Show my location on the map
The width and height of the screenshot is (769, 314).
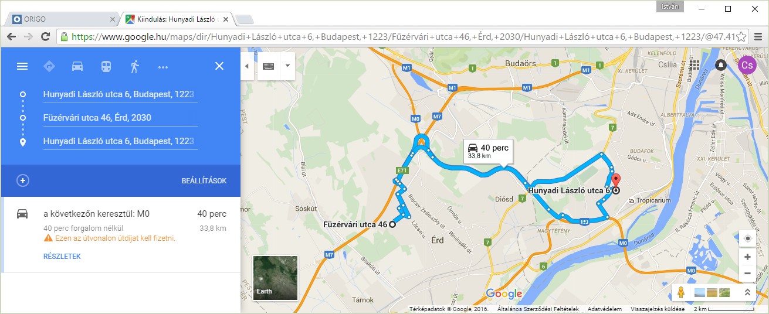[x=747, y=239]
